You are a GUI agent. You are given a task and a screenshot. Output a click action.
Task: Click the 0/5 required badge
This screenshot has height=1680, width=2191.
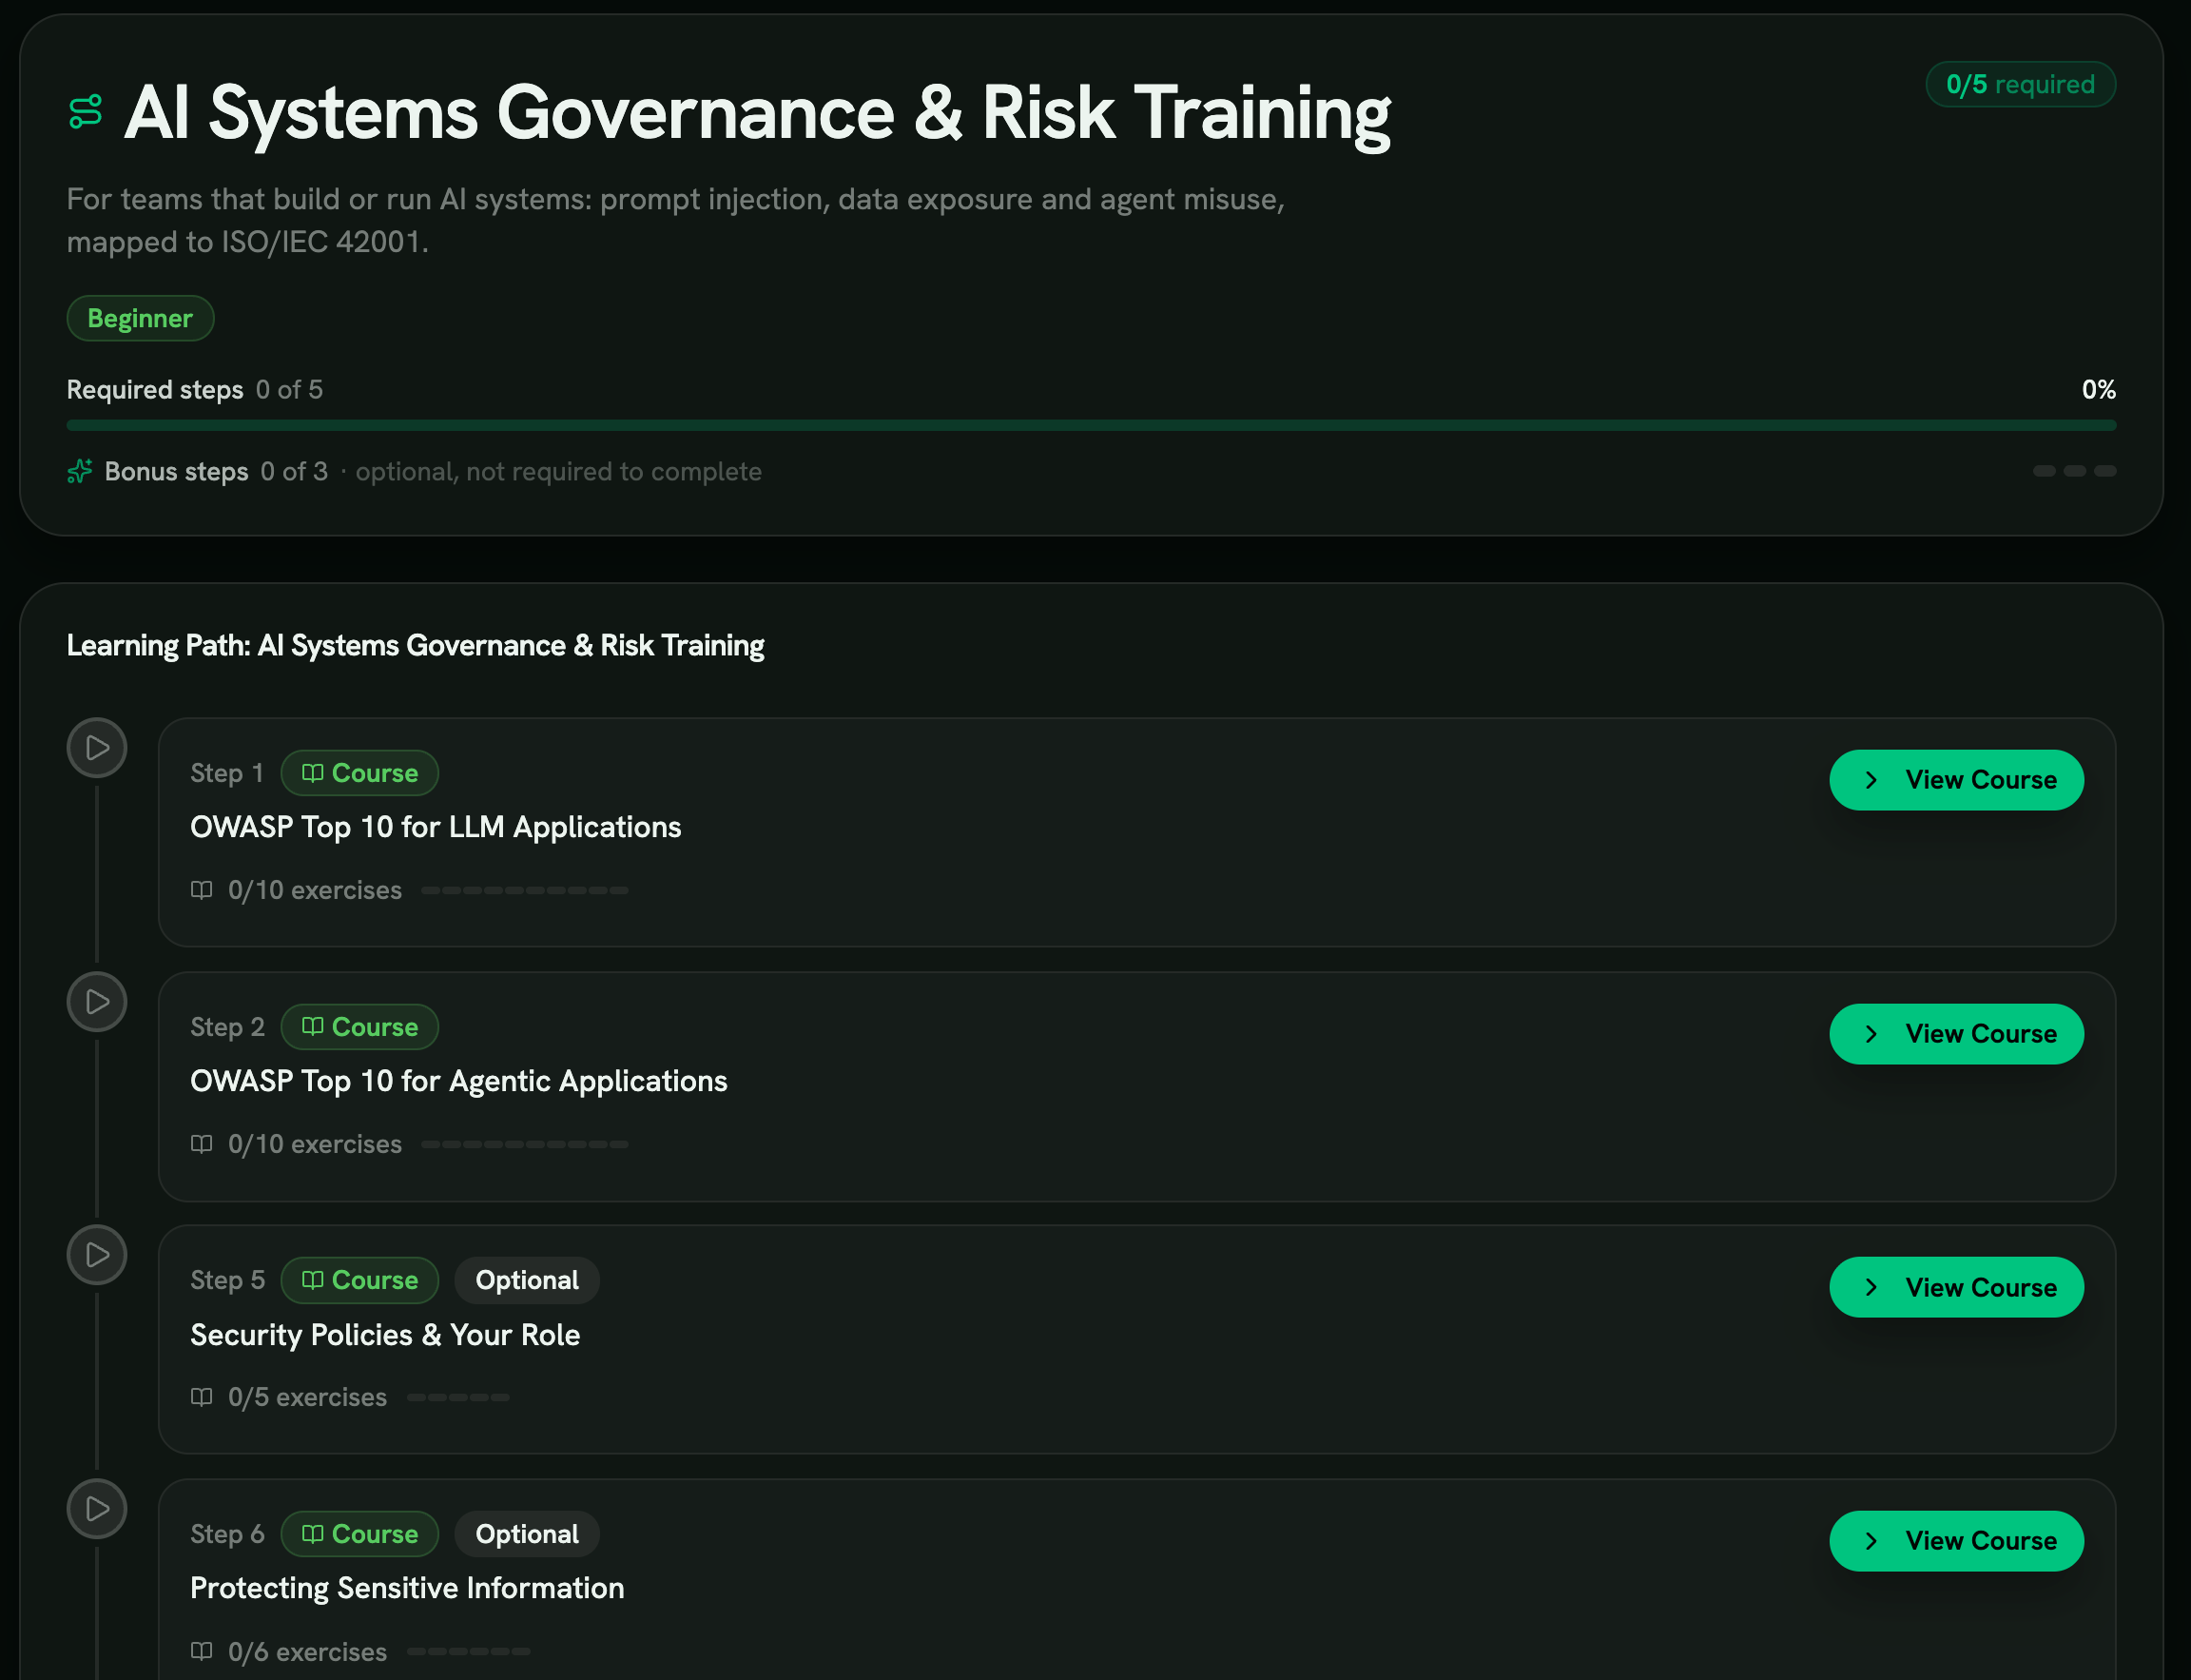(2020, 84)
